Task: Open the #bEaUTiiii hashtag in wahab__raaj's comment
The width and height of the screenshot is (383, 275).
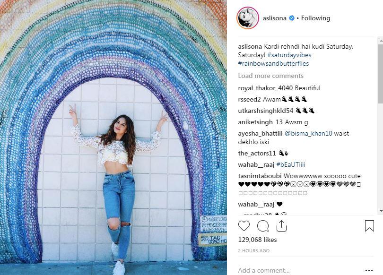Action: click(x=291, y=165)
